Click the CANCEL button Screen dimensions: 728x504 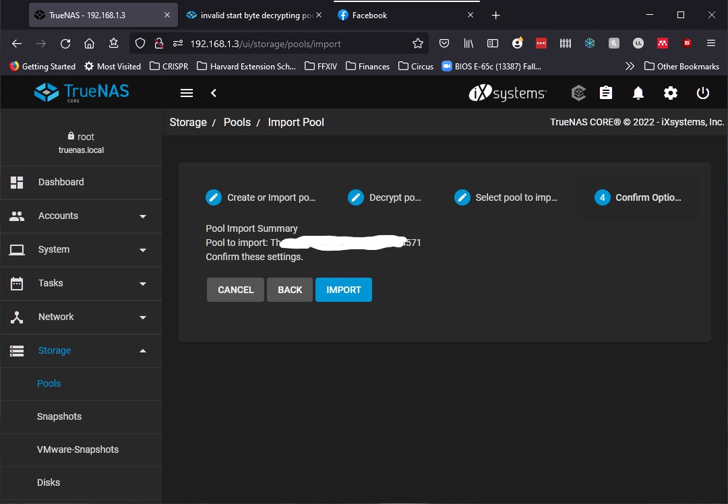tap(235, 290)
